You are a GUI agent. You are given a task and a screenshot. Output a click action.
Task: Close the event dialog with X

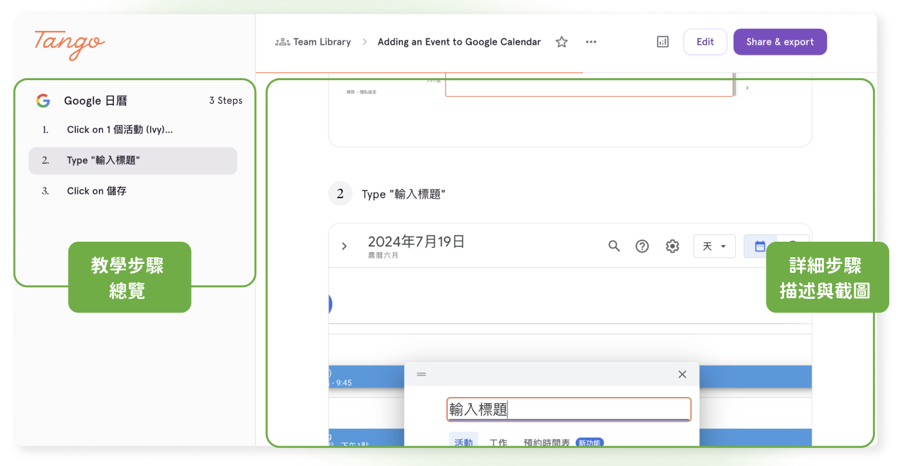pyautogui.click(x=682, y=374)
